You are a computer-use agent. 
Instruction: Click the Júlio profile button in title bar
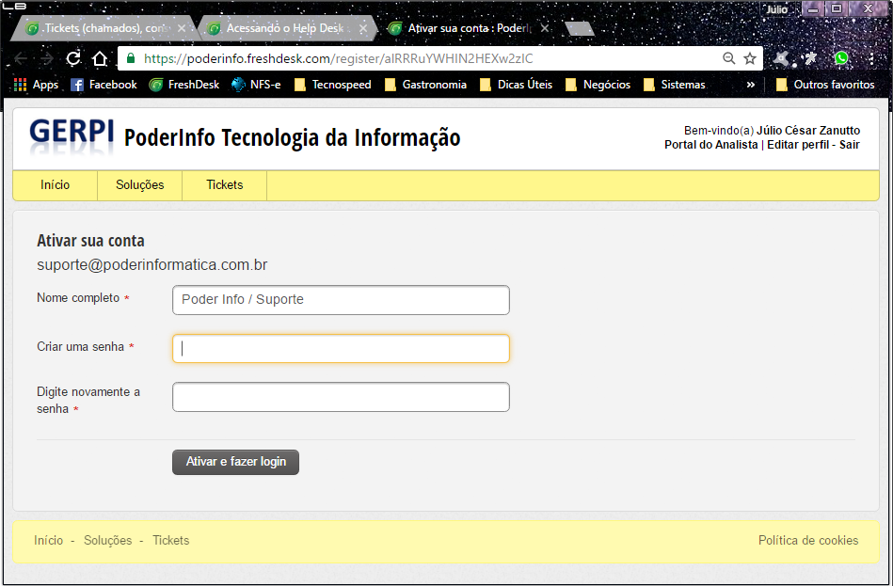pos(777,9)
